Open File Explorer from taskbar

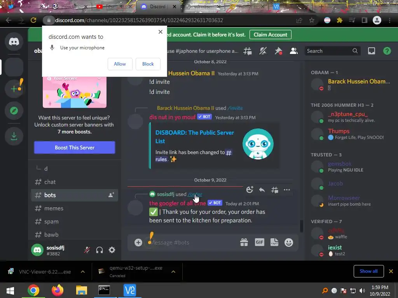pos(81,290)
